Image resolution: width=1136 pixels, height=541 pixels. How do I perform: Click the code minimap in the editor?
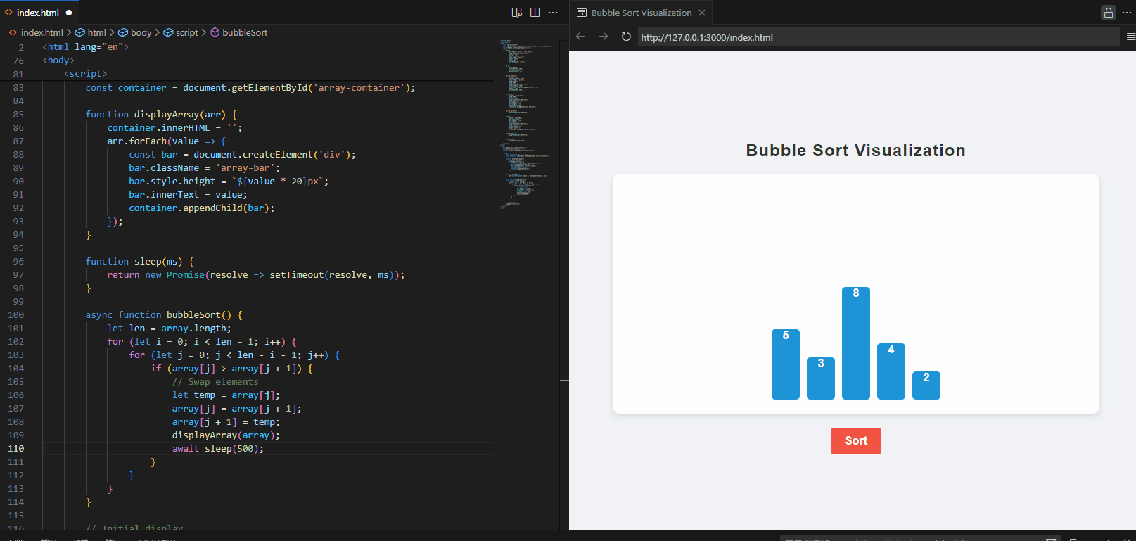pyautogui.click(x=525, y=123)
